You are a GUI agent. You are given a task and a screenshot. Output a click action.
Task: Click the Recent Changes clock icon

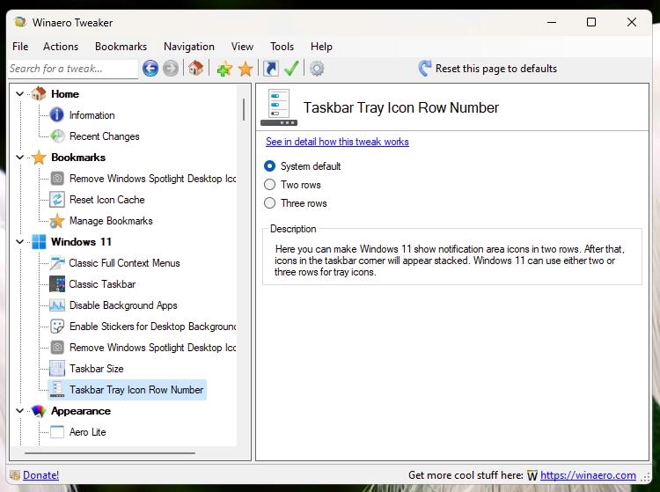click(x=57, y=136)
